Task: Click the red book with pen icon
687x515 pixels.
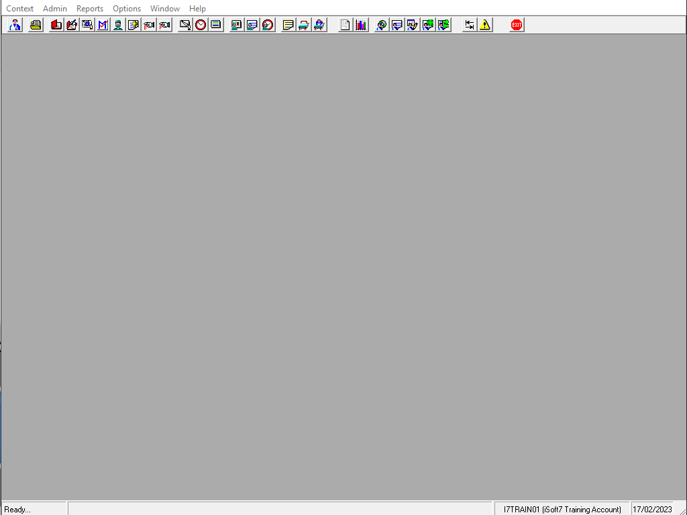Action: [72, 25]
